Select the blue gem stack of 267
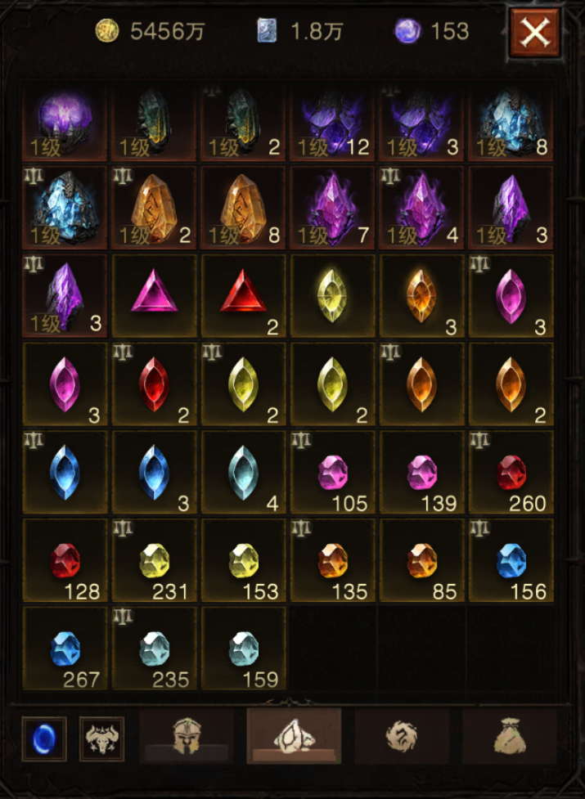The height and width of the screenshot is (799, 585). (x=65, y=649)
